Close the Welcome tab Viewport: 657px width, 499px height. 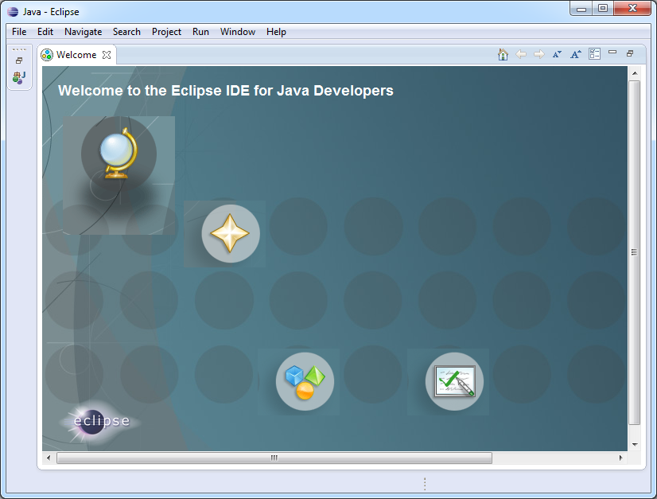(107, 55)
